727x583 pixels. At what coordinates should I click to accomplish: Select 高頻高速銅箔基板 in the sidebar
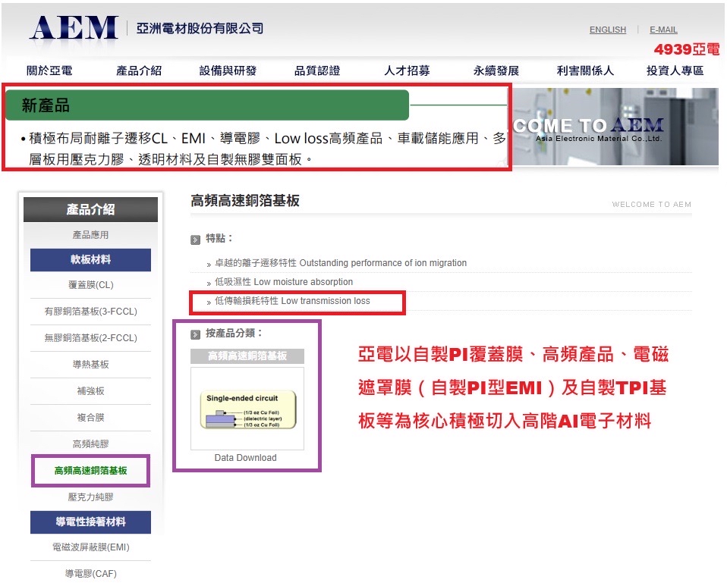click(x=90, y=471)
